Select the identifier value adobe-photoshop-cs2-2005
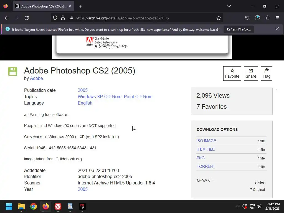The width and height of the screenshot is (284, 213). [x=105, y=177]
